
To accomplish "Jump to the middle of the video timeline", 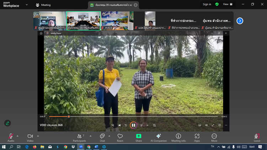I will pyautogui.click(x=134, y=117).
